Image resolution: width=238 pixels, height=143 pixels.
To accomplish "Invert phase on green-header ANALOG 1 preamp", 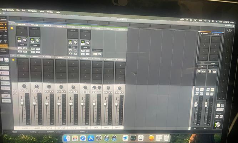I will (70, 54).
